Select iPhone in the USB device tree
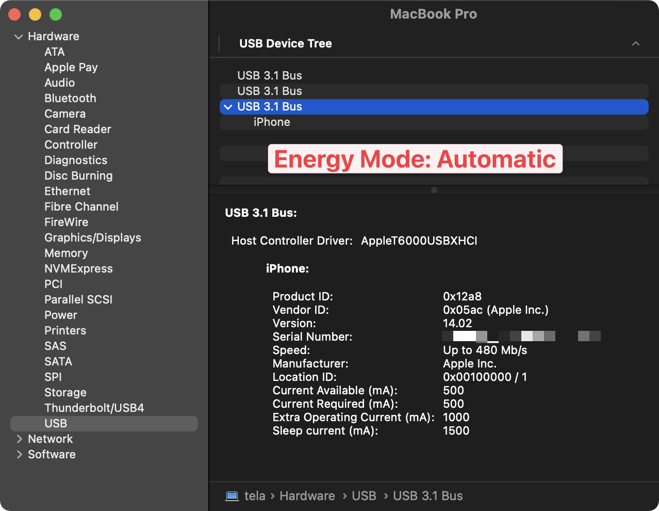659x511 pixels. pos(434,122)
